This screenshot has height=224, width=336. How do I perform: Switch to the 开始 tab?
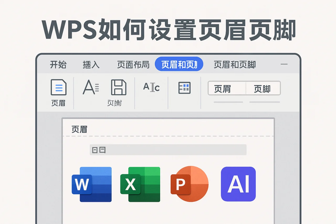click(x=58, y=64)
